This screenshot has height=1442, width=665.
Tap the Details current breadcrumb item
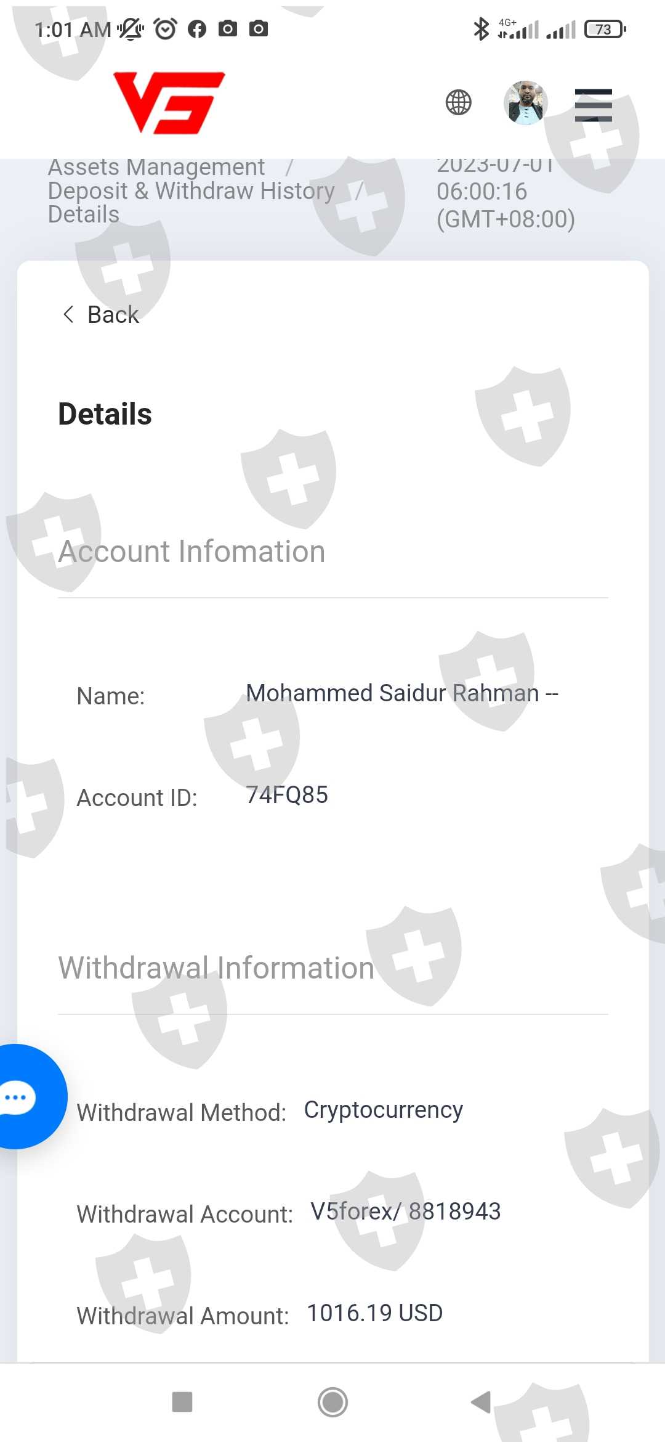point(84,214)
